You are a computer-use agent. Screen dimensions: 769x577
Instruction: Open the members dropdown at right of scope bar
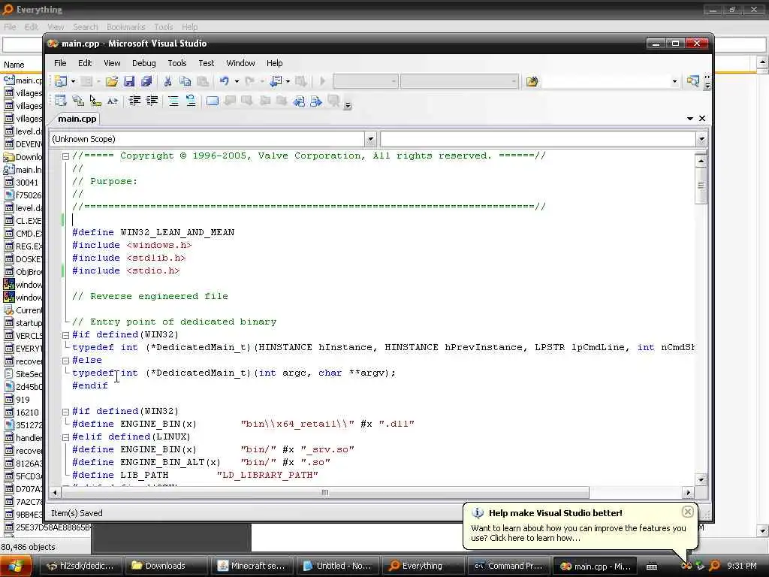(x=701, y=139)
